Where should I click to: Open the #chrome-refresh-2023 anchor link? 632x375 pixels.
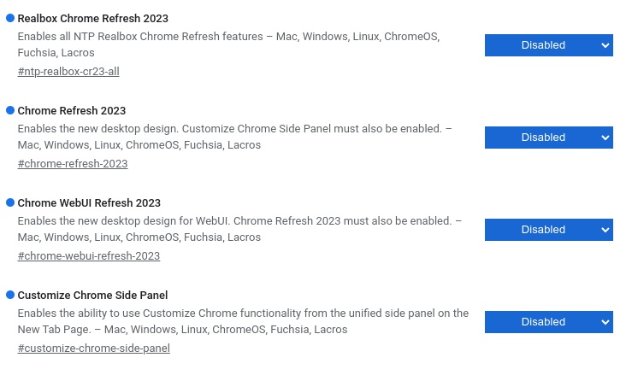click(x=73, y=164)
